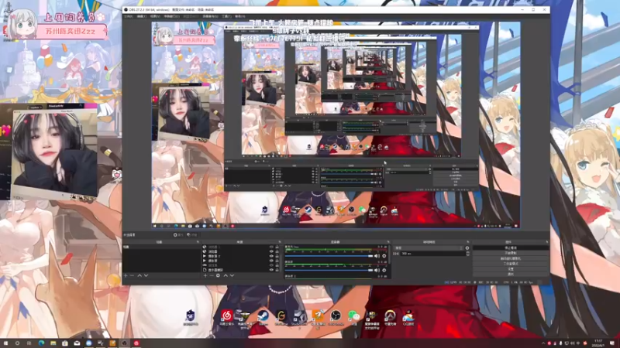
Task: Add a new scene with the plus icon
Action: click(126, 275)
